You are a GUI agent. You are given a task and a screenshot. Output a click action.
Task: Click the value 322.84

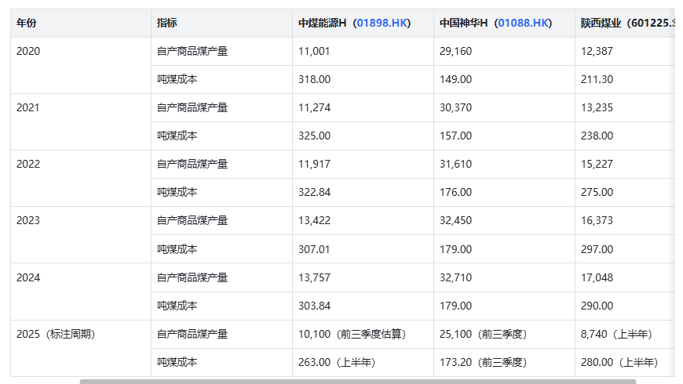(x=315, y=192)
